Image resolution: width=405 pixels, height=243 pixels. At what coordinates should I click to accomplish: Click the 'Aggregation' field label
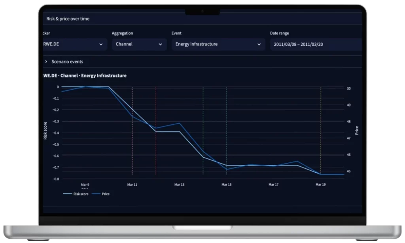[x=123, y=33]
